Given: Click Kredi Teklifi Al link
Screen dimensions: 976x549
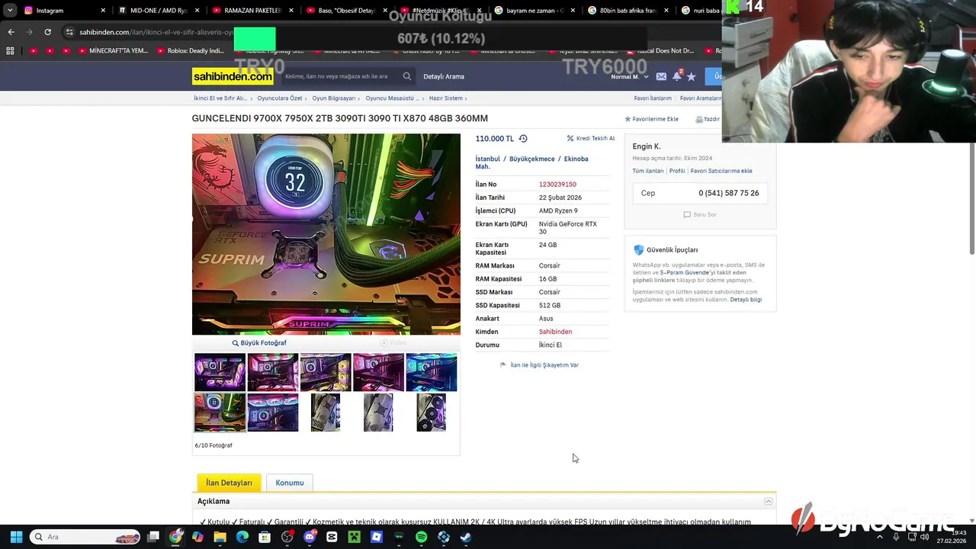Looking at the screenshot, I should click(x=591, y=139).
